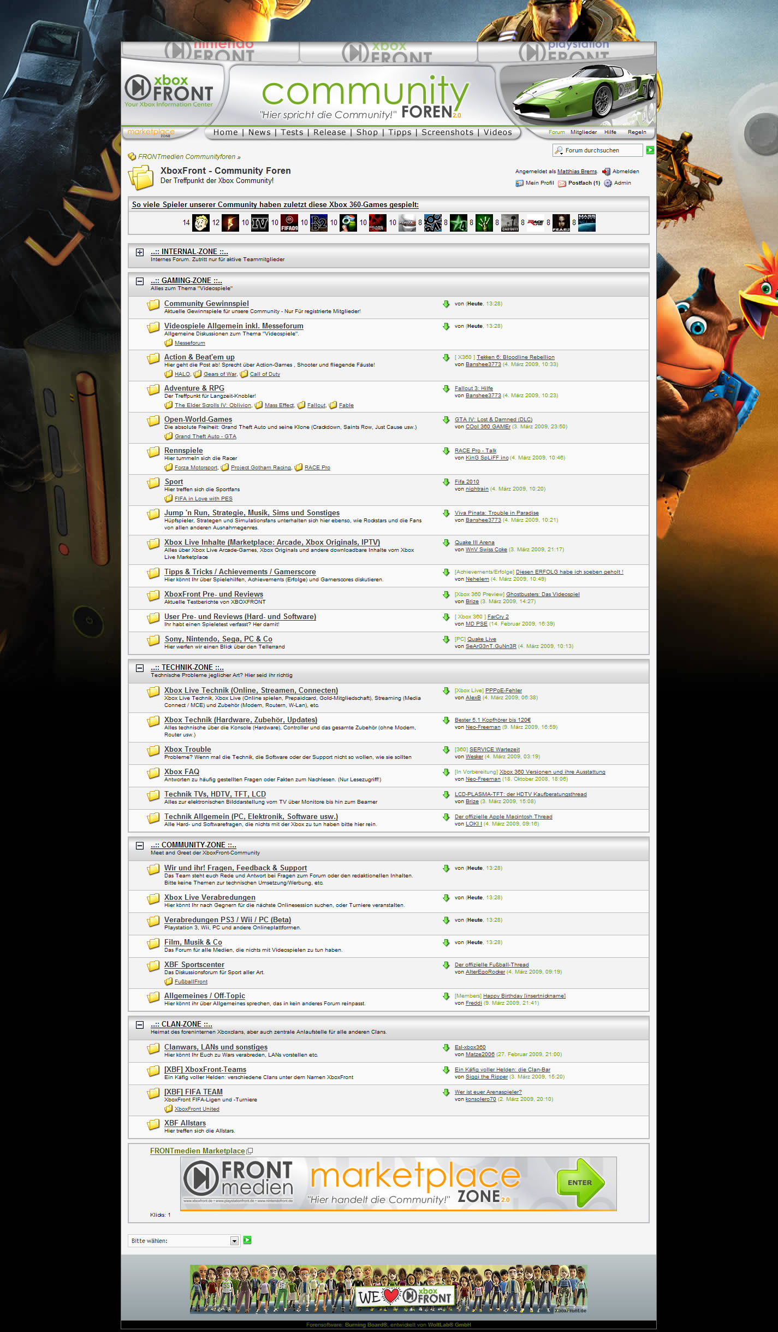
Task: Open Screenshots in the main navigation bar
Action: point(447,132)
